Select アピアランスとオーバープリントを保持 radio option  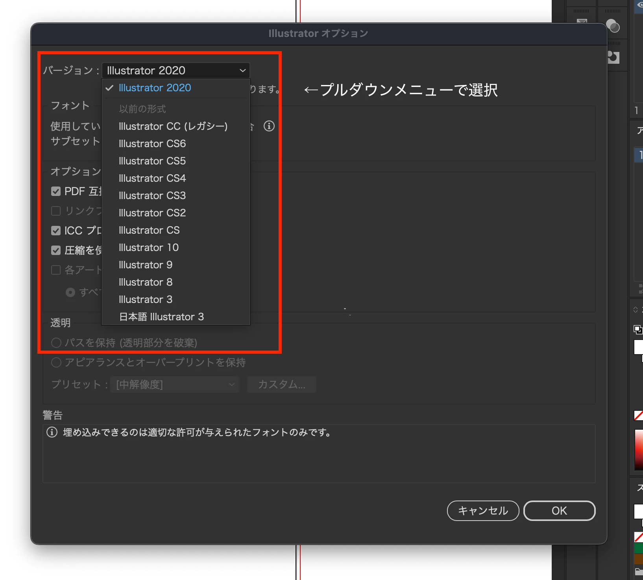tap(56, 362)
